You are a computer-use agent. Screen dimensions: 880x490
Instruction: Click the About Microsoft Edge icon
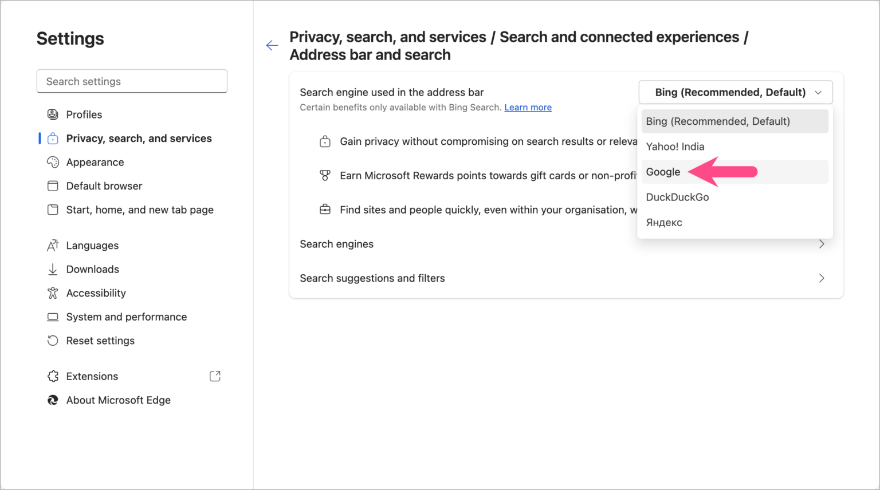coord(53,400)
